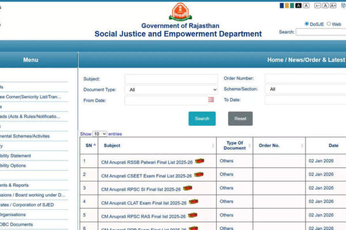Click the 02 Jan 2026 date in row 1

tap(321, 161)
